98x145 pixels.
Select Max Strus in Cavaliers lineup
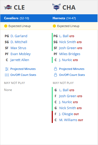pyautogui.click(x=18, y=48)
